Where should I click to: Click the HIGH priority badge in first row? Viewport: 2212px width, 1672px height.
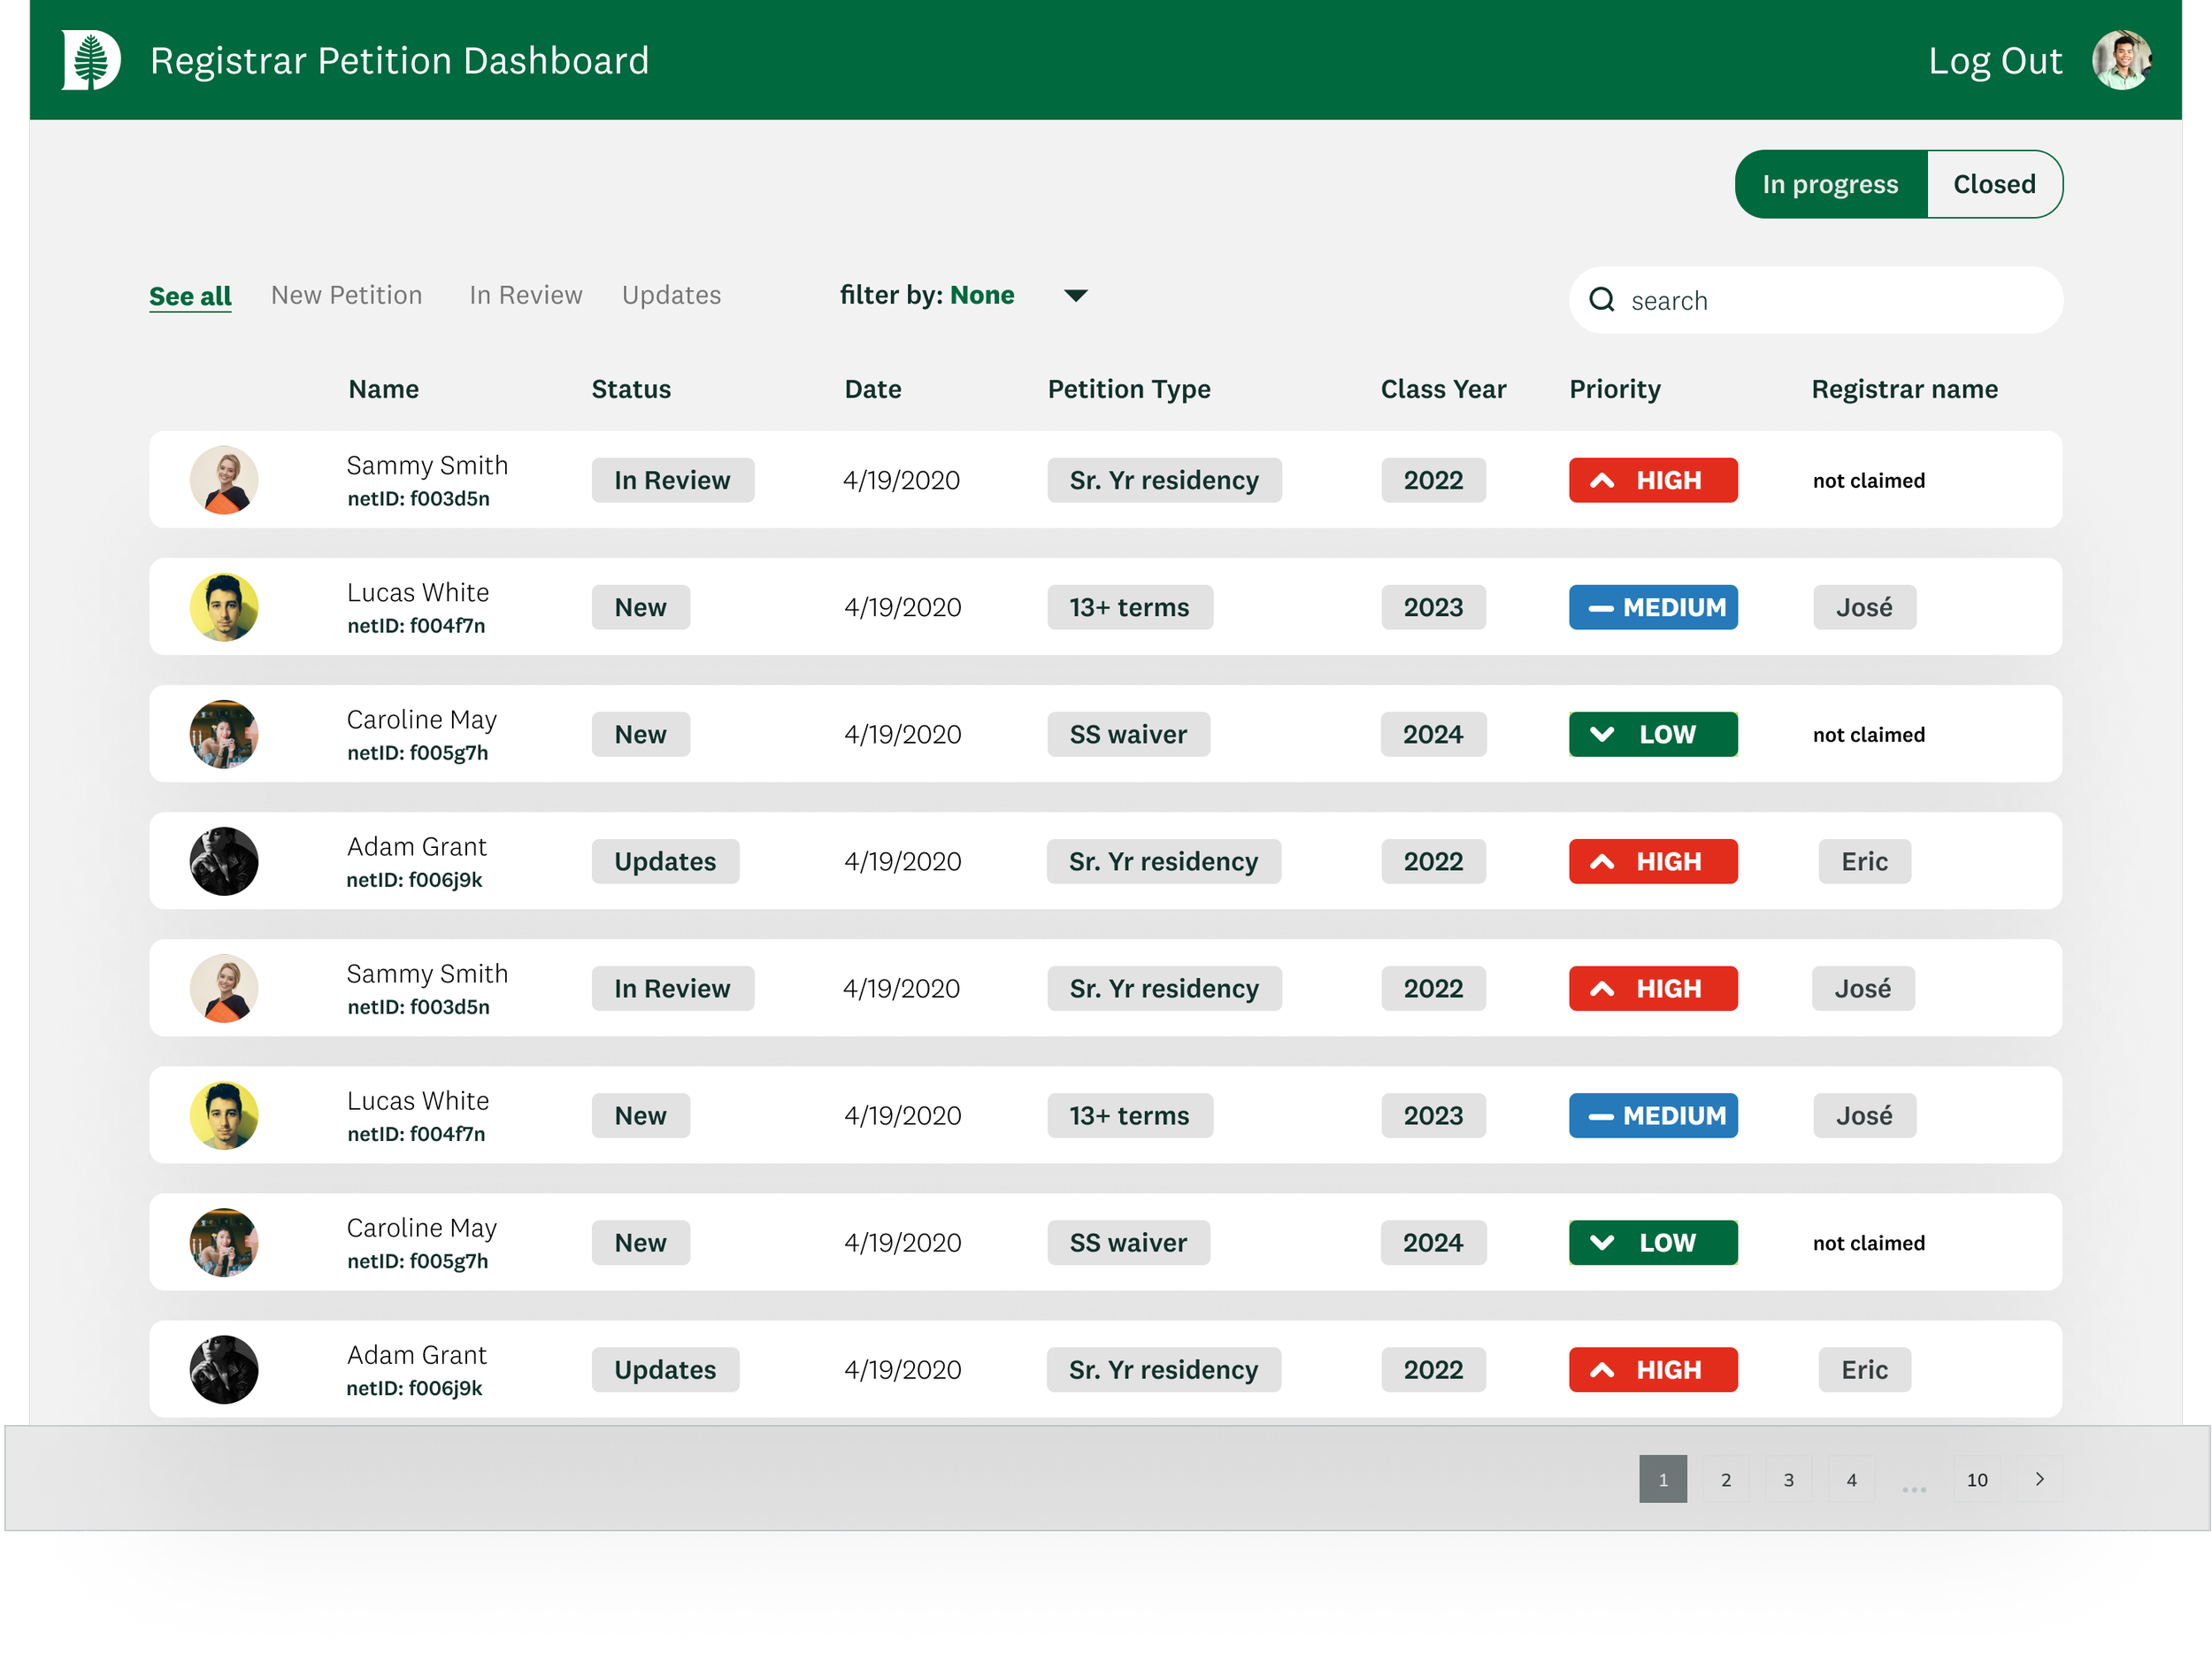(x=1652, y=481)
